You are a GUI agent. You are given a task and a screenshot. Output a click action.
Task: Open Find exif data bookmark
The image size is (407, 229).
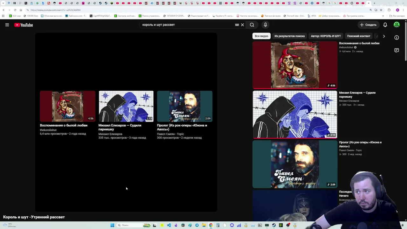click(x=294, y=16)
